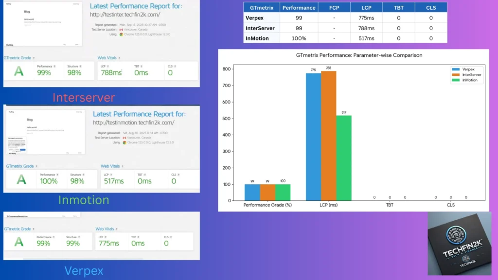
Task: Click help icon beside Web Vitals in Inmotion report
Action: [x=122, y=166]
